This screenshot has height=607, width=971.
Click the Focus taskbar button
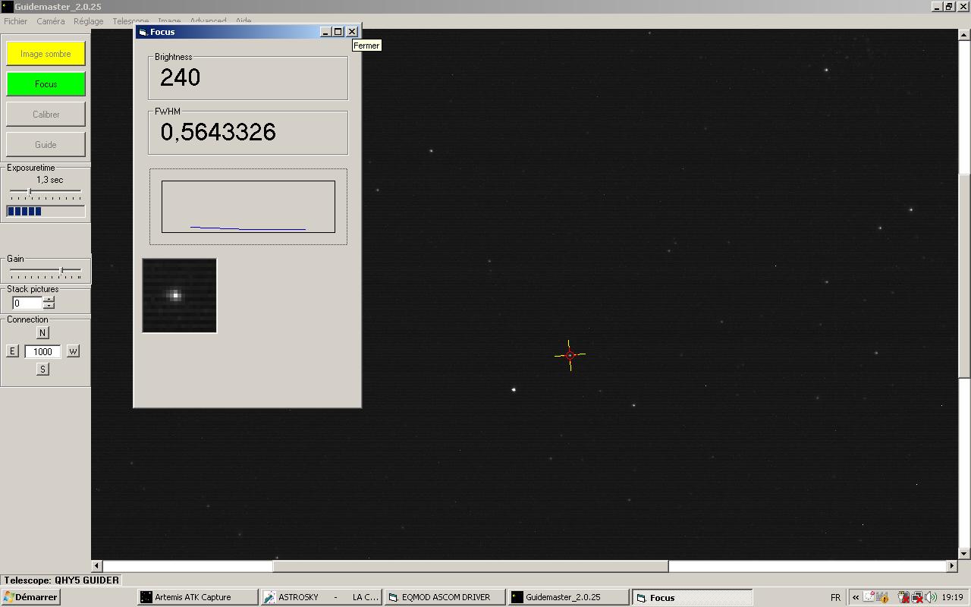coord(692,597)
